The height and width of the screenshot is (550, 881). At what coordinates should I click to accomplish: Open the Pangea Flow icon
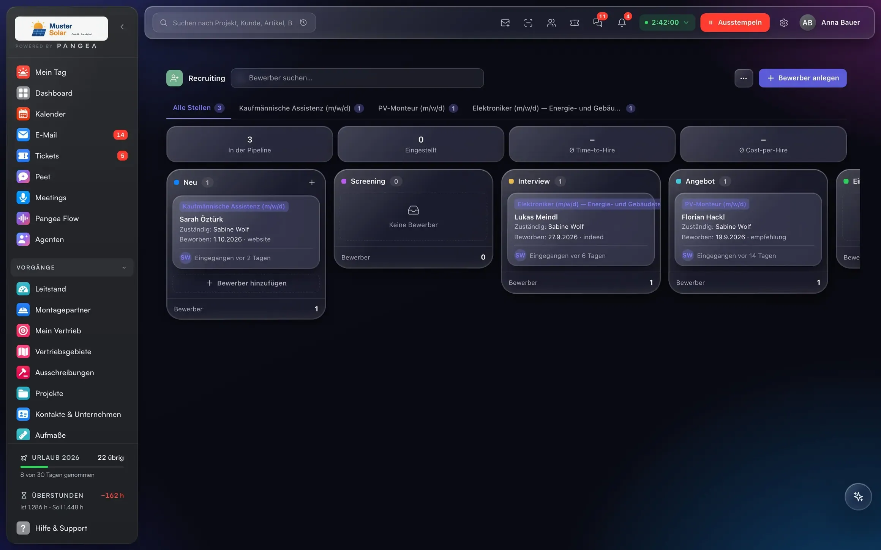tap(23, 218)
